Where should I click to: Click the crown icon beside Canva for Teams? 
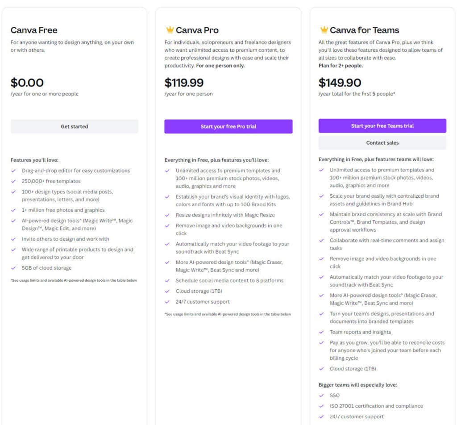coord(324,30)
